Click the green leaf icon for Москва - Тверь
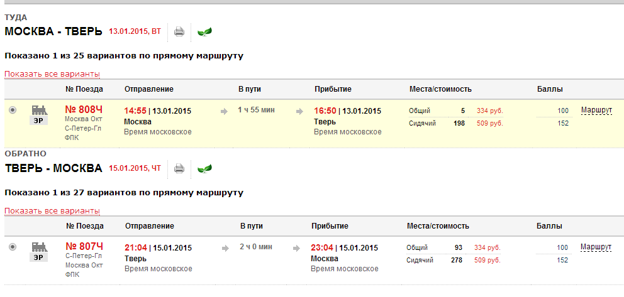This screenshot has width=624, height=297. [x=204, y=31]
